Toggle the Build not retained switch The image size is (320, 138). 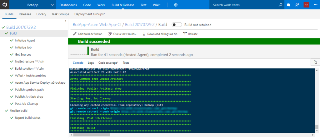pyautogui.click(x=177, y=25)
